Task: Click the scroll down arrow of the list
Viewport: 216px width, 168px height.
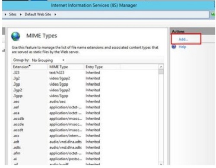Action: click(x=161, y=164)
